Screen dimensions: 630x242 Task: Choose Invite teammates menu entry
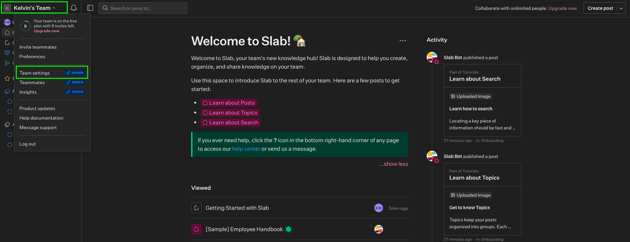[38, 47]
